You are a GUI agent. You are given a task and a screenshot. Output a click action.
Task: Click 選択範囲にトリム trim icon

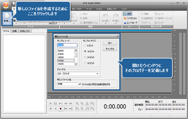(81, 23)
